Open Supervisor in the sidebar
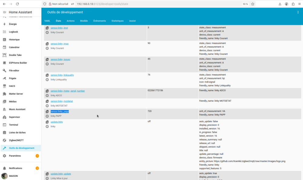The width and height of the screenshot is (303, 180). coord(21,117)
